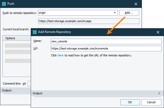Close the Add Remote Repository dialog
Image resolution: width=164 pixels, height=108 pixels.
coord(158,32)
